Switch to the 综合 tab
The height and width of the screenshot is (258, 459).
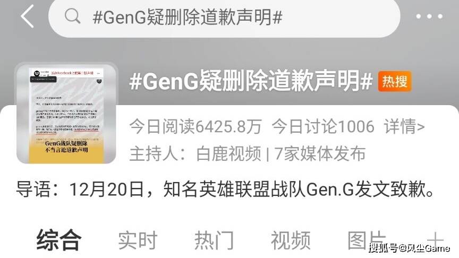click(x=59, y=240)
